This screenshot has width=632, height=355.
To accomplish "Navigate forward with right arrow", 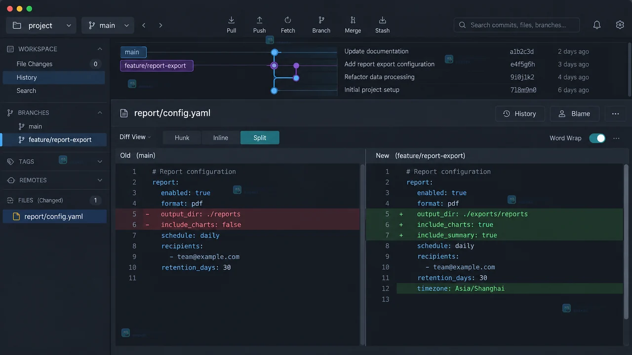I will pyautogui.click(x=160, y=25).
